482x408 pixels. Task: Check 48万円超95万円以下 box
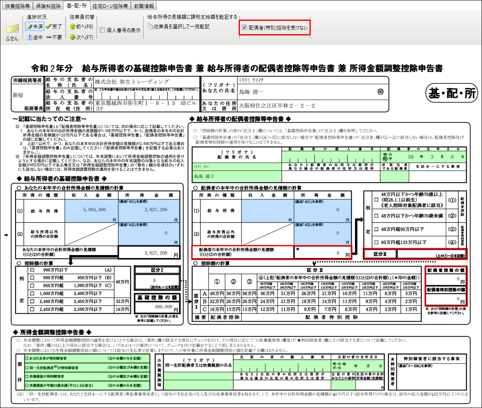(x=376, y=229)
